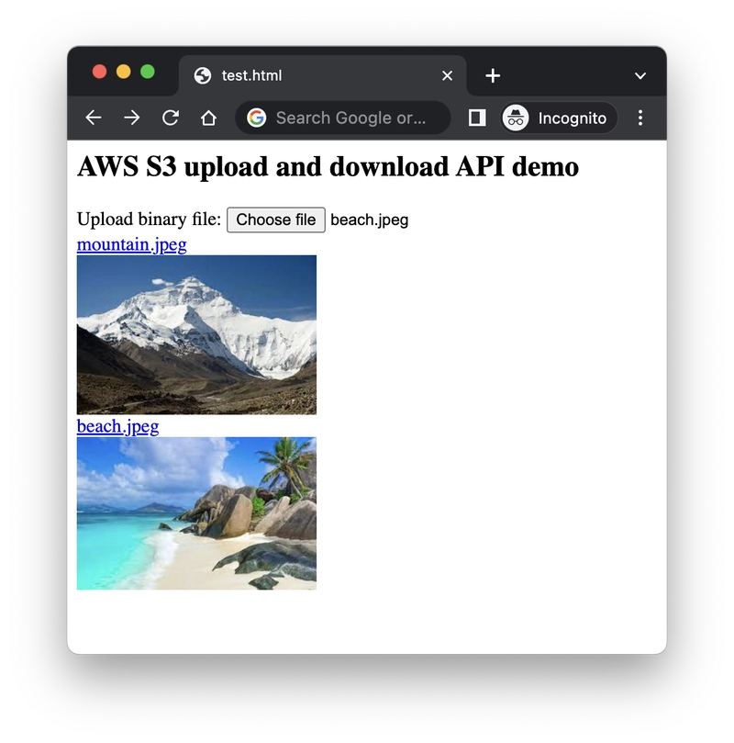Click the AWS S3 upload demo heading
Screen dimensions: 734x743
pos(328,167)
